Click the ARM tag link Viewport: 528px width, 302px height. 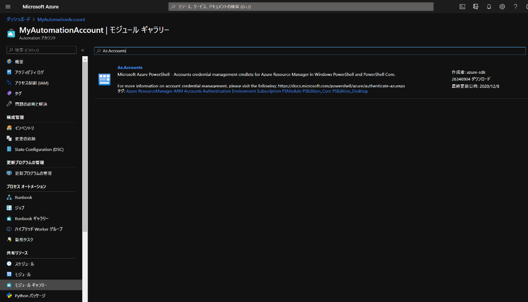[x=178, y=91]
